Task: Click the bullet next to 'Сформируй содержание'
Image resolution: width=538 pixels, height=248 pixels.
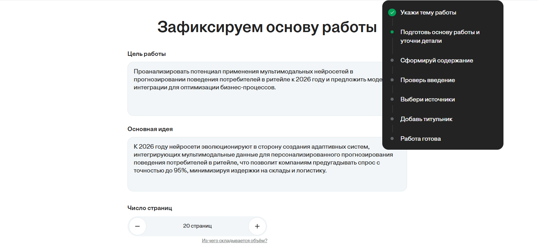Action: pyautogui.click(x=392, y=60)
